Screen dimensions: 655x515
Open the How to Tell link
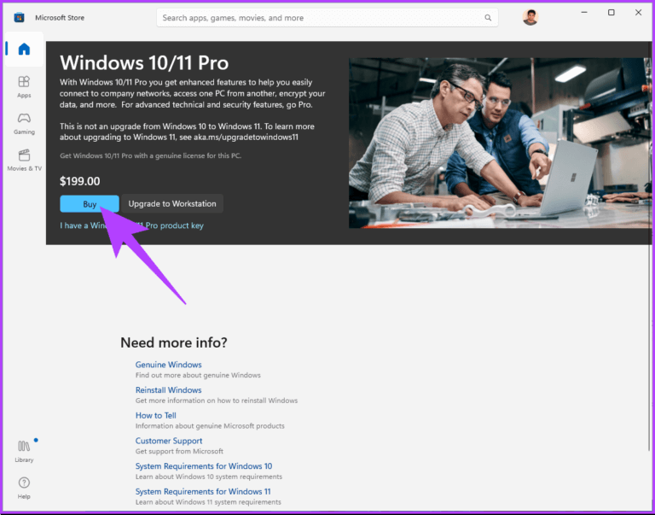pos(156,415)
